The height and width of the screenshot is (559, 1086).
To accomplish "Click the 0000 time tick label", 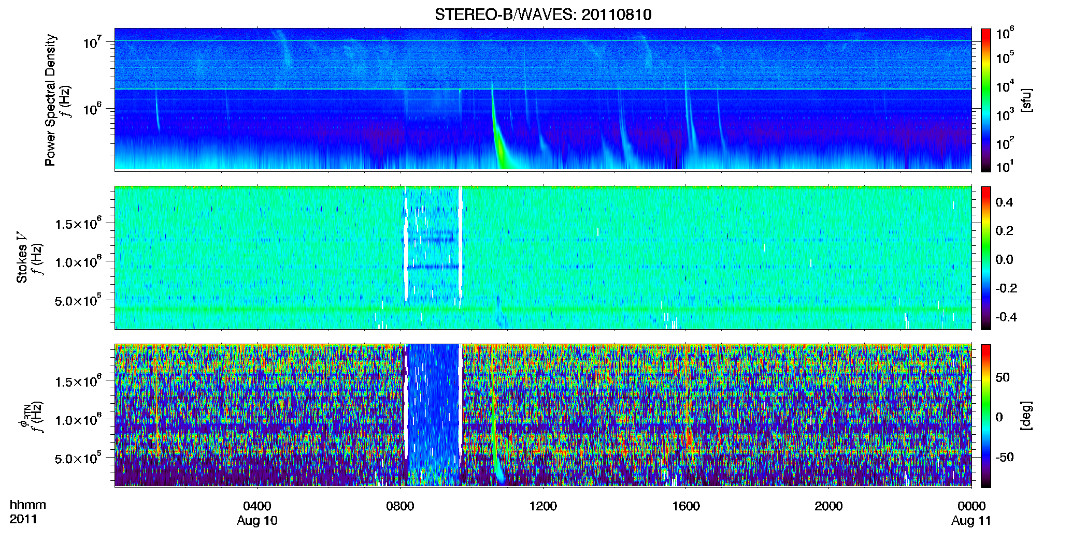I will click(x=971, y=506).
